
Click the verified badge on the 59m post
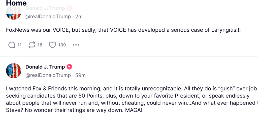pyautogui.click(x=69, y=67)
